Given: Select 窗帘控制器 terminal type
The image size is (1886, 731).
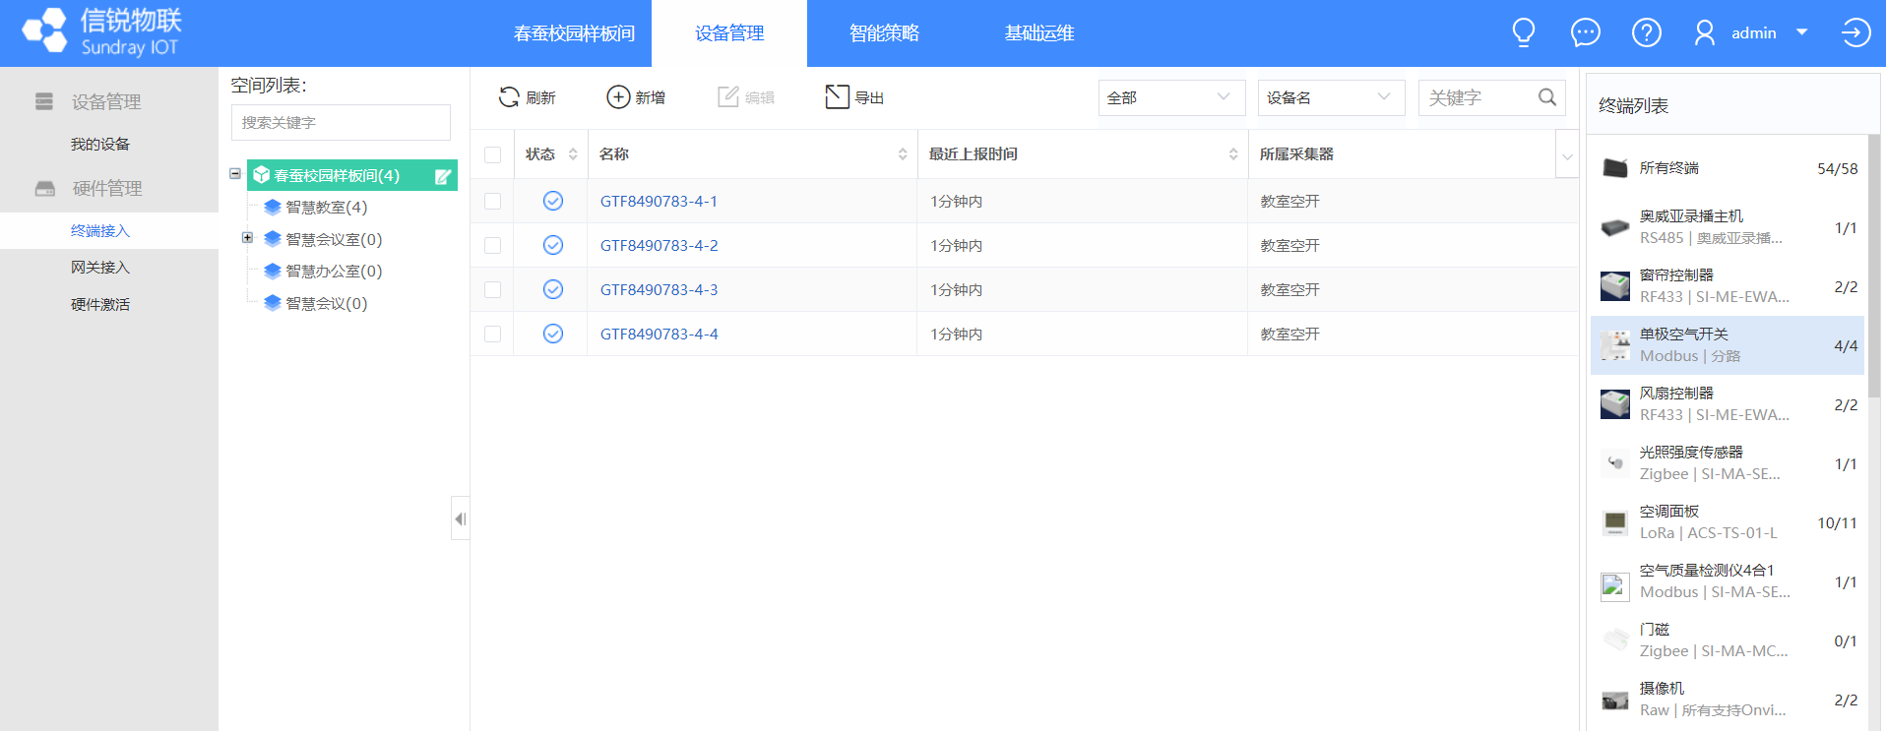Looking at the screenshot, I should click(x=1728, y=286).
